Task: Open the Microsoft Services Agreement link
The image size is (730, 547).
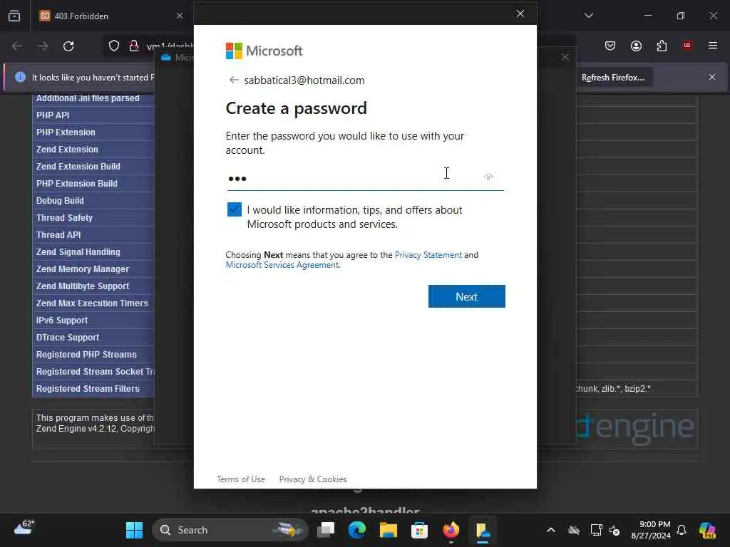Action: [x=282, y=265]
